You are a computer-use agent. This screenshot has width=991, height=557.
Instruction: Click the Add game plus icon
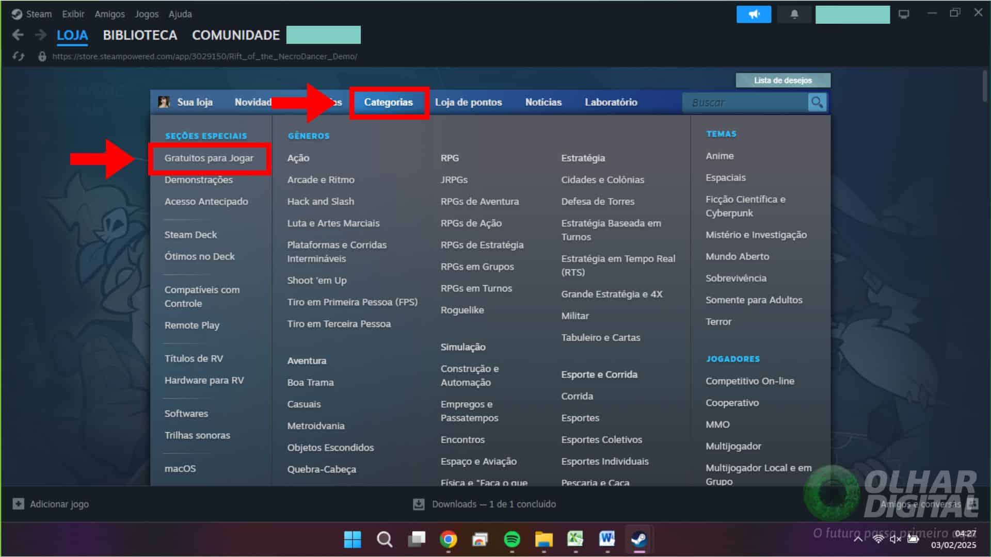[x=19, y=504]
